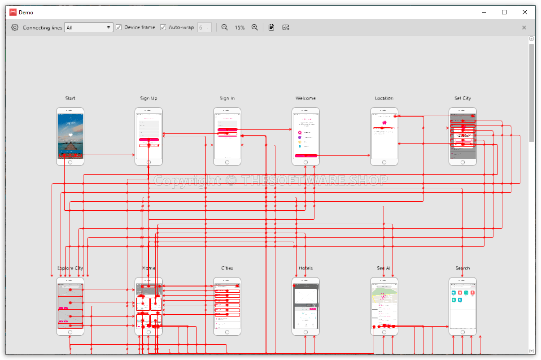Screen dimensions: 541x360
Task: Select the zoom out magnifier icon
Action: (x=224, y=27)
